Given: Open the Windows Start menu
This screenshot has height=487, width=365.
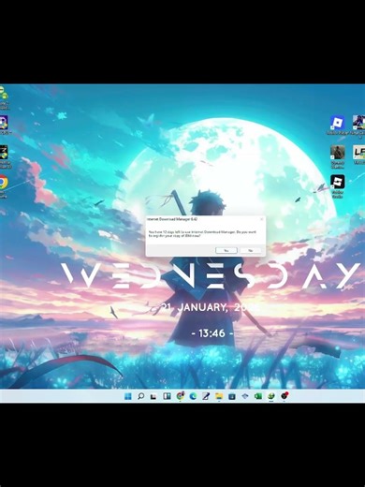Looking at the screenshot, I should (x=128, y=396).
